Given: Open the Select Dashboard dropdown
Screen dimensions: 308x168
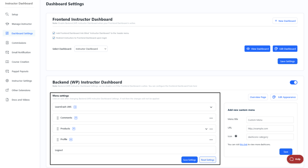Looking at the screenshot, I should [x=91, y=49].
